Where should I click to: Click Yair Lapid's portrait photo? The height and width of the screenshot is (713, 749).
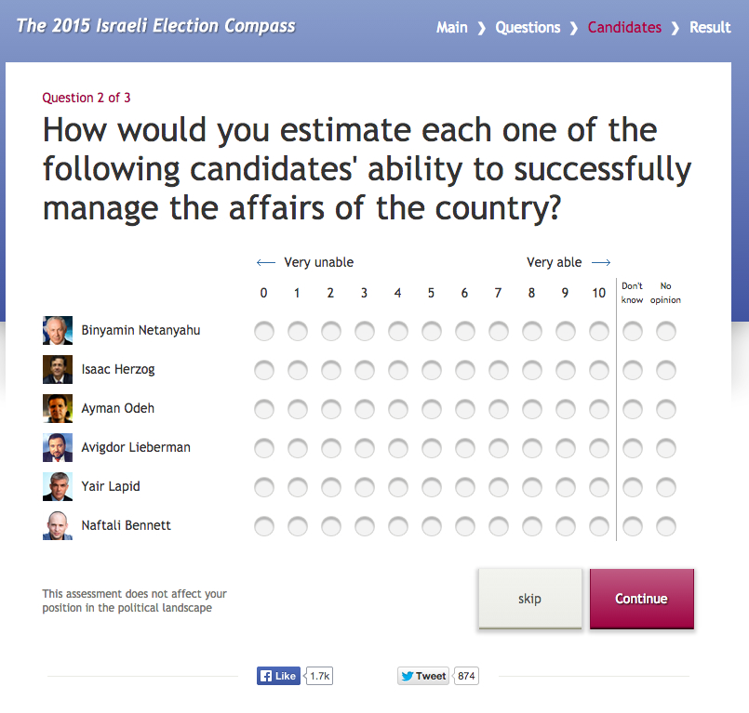[x=57, y=486]
